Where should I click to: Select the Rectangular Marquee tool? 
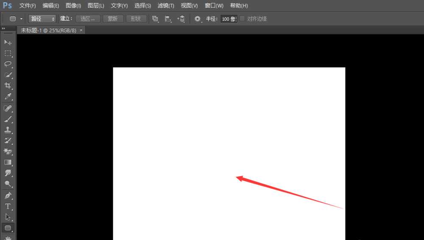(x=8, y=53)
